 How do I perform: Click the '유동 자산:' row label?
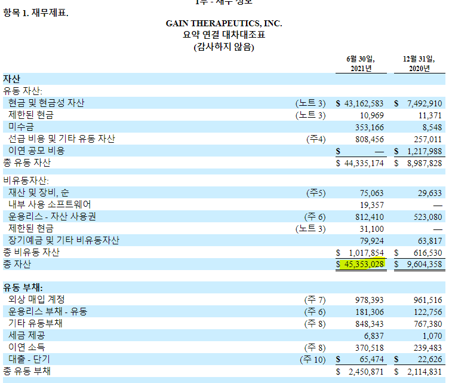pos(23,91)
